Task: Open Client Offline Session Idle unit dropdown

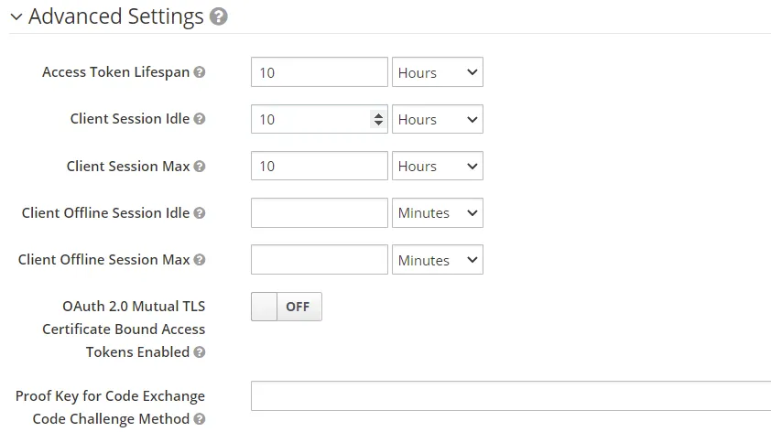Action: tap(437, 213)
